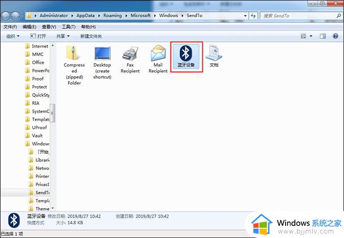The image size is (344, 238).
Task: Open recent pages dropdown beside nav arrows
Action: point(22,16)
